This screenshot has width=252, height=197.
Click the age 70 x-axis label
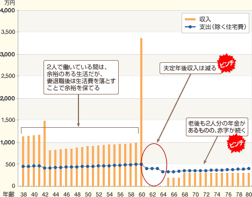(x=196, y=194)
